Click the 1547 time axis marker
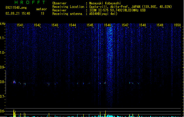This screenshot has height=117, width=184. [125, 25]
